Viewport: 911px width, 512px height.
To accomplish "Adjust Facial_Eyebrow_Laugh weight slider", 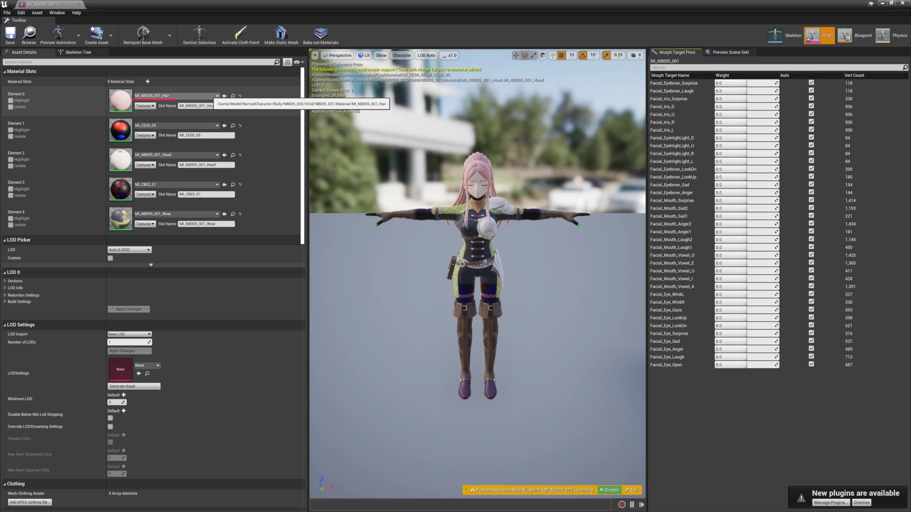I will click(x=747, y=91).
